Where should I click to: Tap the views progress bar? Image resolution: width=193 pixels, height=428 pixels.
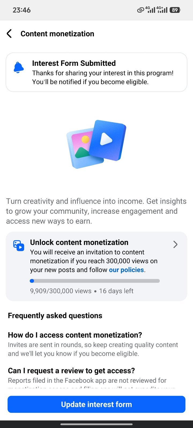point(95,281)
